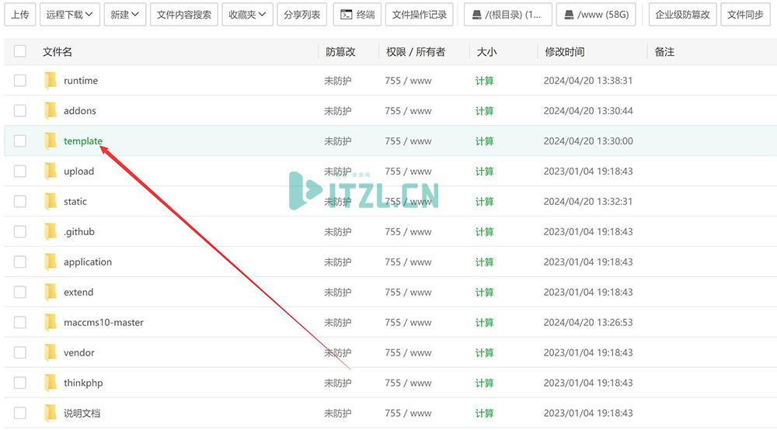Click the template folder icon

click(51, 141)
